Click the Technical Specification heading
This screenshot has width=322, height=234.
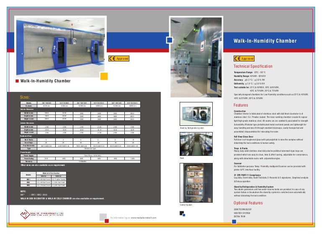point(253,66)
